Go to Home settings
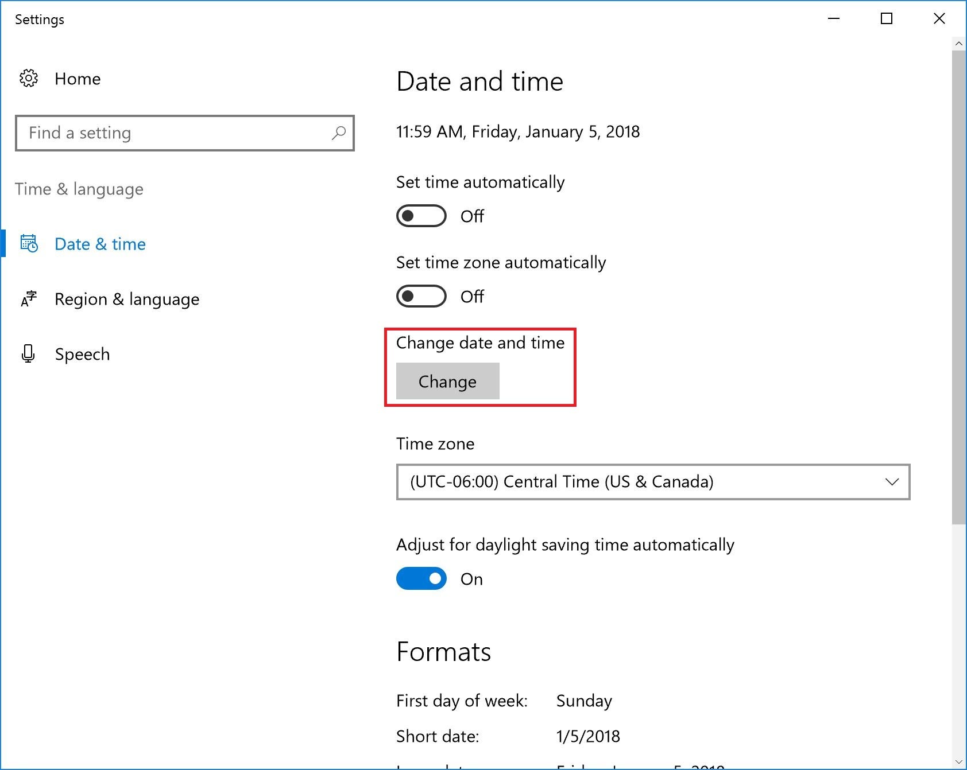 (78, 79)
